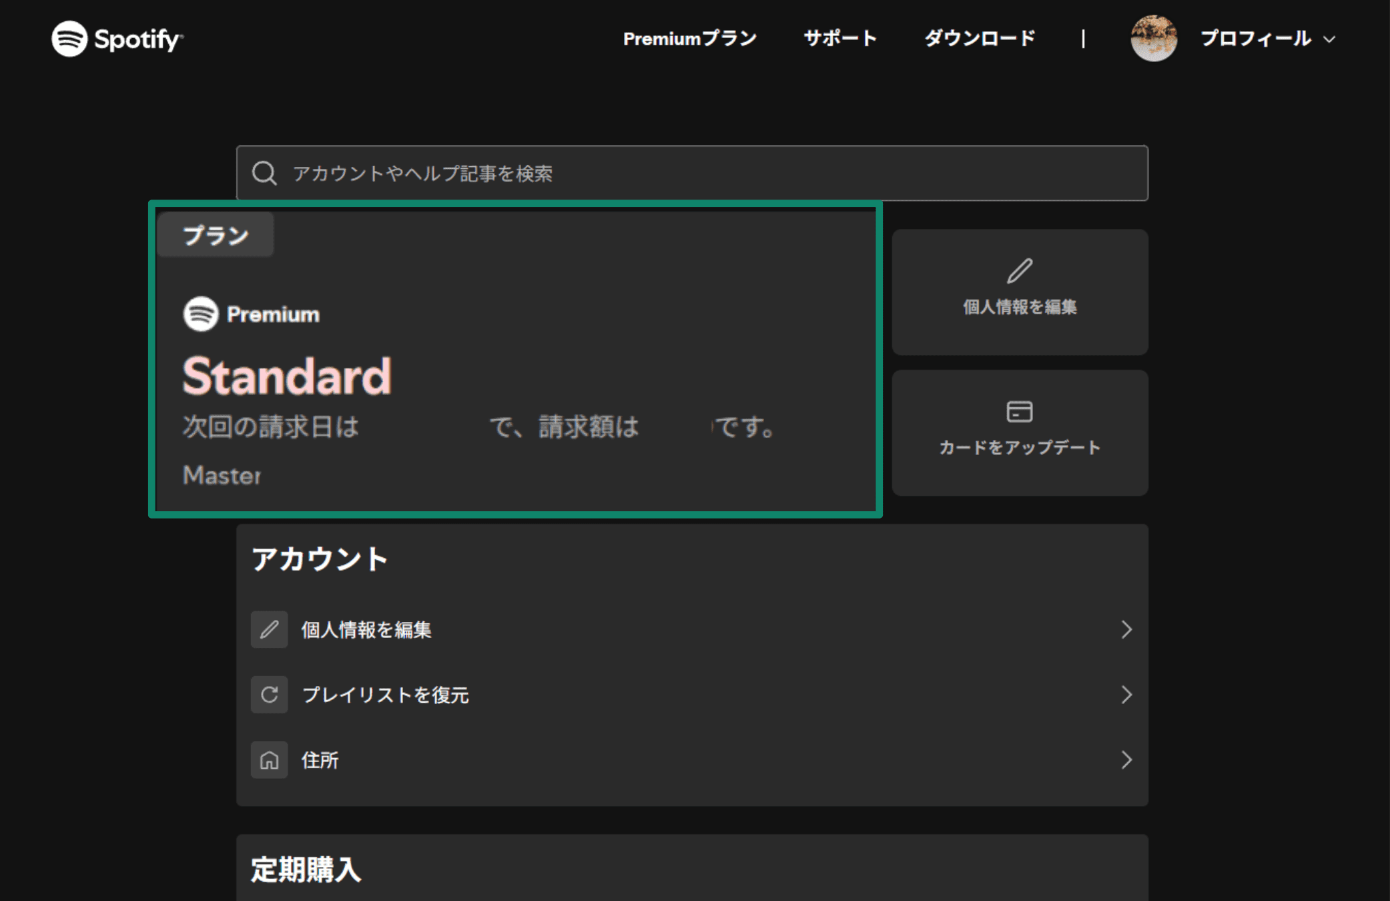Click the profile avatar picture

tap(1153, 39)
